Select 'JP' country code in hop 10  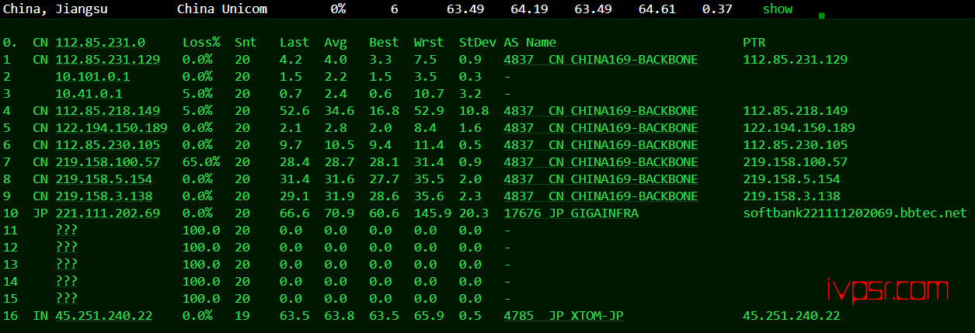pyautogui.click(x=40, y=213)
